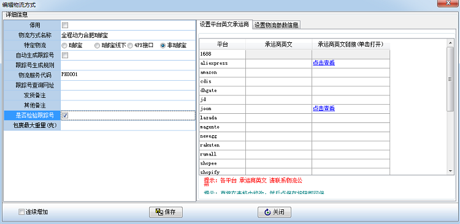
Task: Select the lazada platform cell
Action: point(223,118)
